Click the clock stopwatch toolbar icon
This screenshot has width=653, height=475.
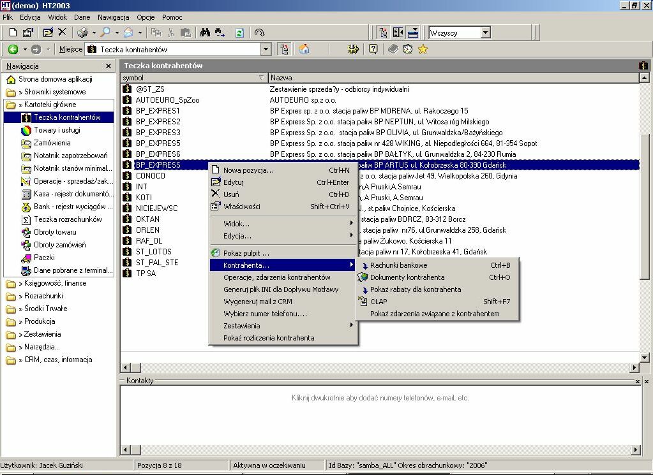pos(407,49)
